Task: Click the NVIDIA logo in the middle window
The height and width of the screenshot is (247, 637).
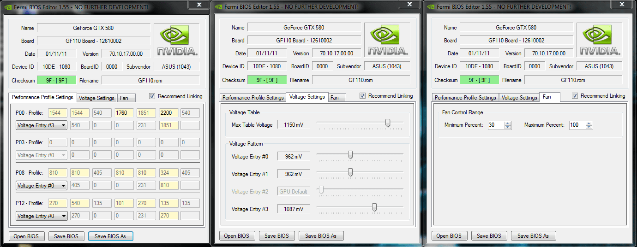Action: (387, 41)
